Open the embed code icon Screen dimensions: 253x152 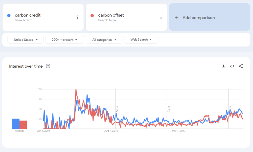232,66
